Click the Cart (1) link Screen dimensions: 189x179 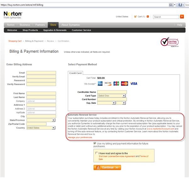141,17
